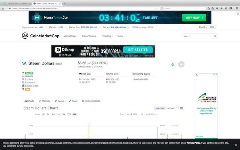Add Steem Dollars to watchlist star

181,64
